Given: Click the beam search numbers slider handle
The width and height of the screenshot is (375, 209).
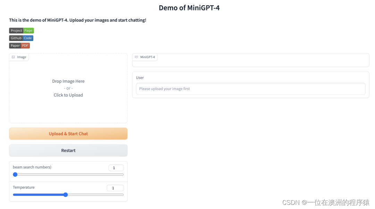Looking at the screenshot, I should click(15, 175).
